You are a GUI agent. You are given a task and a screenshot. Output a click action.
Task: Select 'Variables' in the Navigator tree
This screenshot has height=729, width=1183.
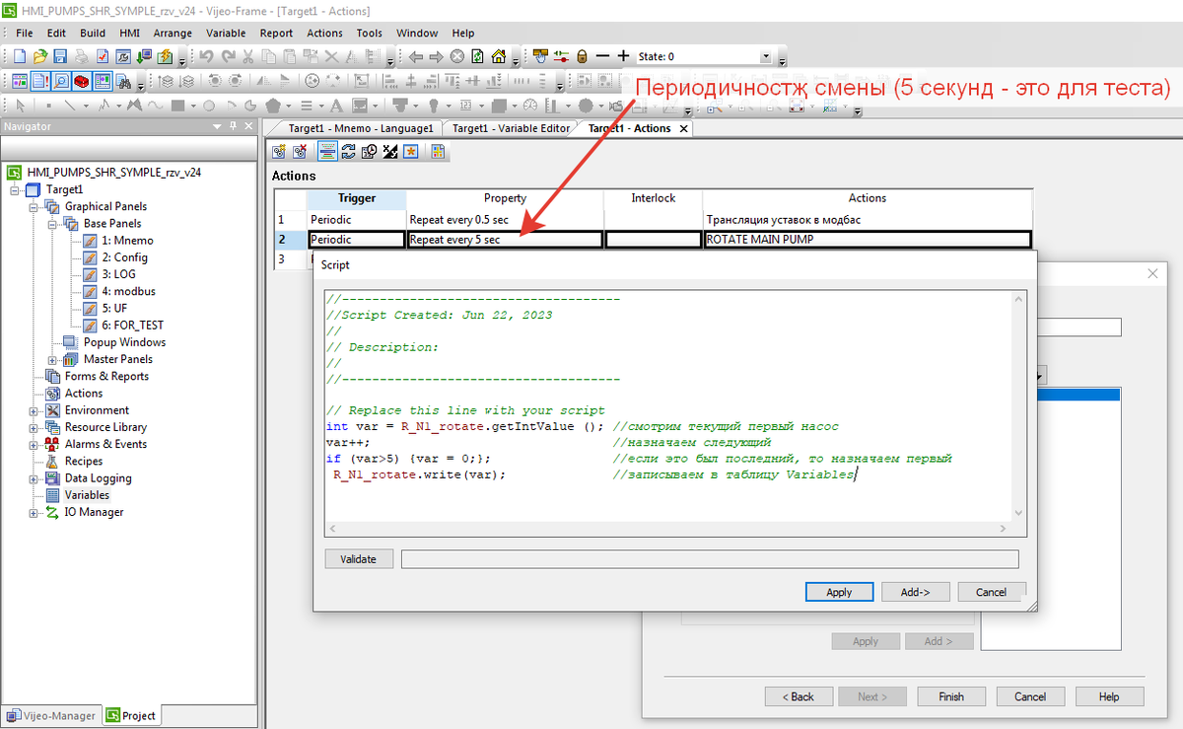pyautogui.click(x=87, y=495)
